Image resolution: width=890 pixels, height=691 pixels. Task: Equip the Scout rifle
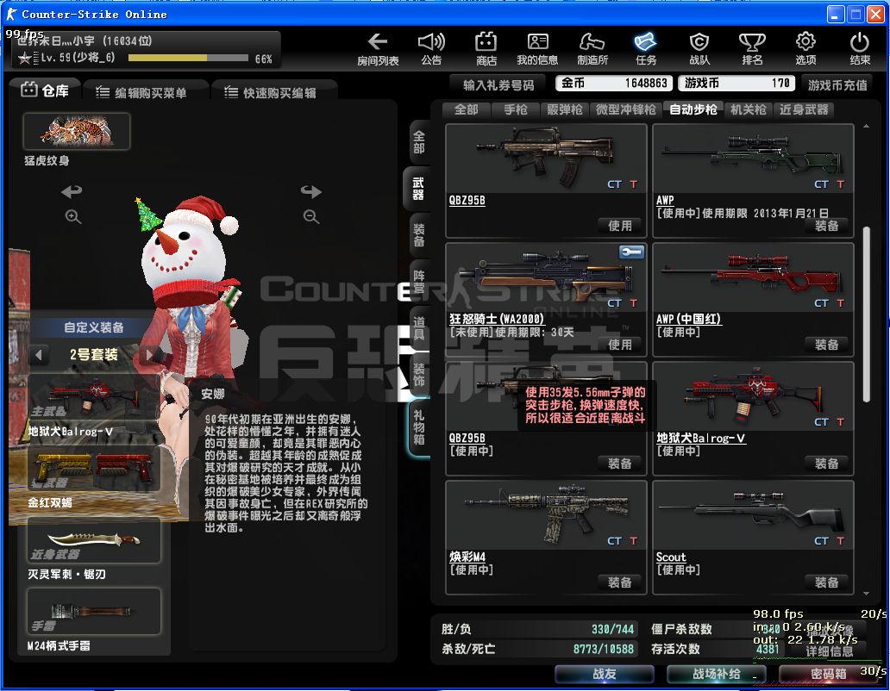[x=826, y=582]
